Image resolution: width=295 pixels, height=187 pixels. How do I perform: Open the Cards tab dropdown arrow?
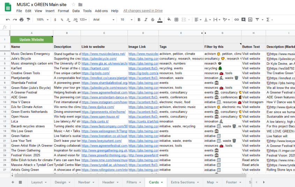[x=162, y=182]
